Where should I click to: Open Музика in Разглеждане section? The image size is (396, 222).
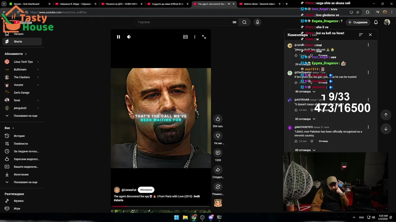tap(22, 201)
